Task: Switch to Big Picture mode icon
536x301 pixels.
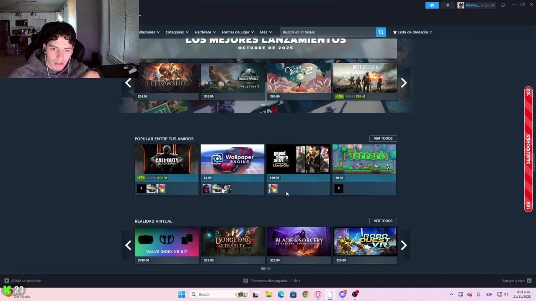Action: tap(502, 5)
